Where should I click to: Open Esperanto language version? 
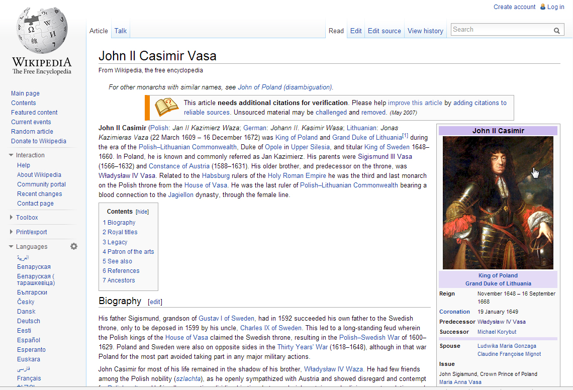click(x=32, y=350)
